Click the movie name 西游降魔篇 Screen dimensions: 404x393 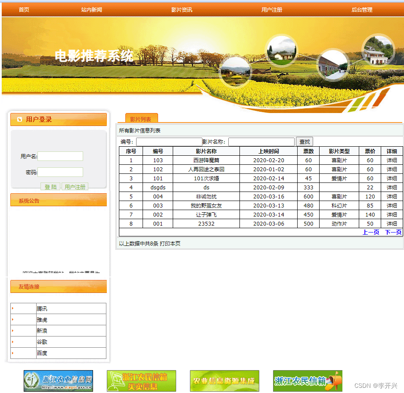206,160
